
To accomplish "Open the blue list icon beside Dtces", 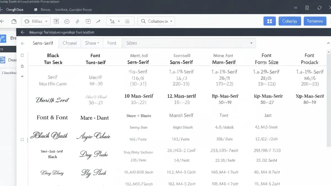I will (x=2, y=60).
